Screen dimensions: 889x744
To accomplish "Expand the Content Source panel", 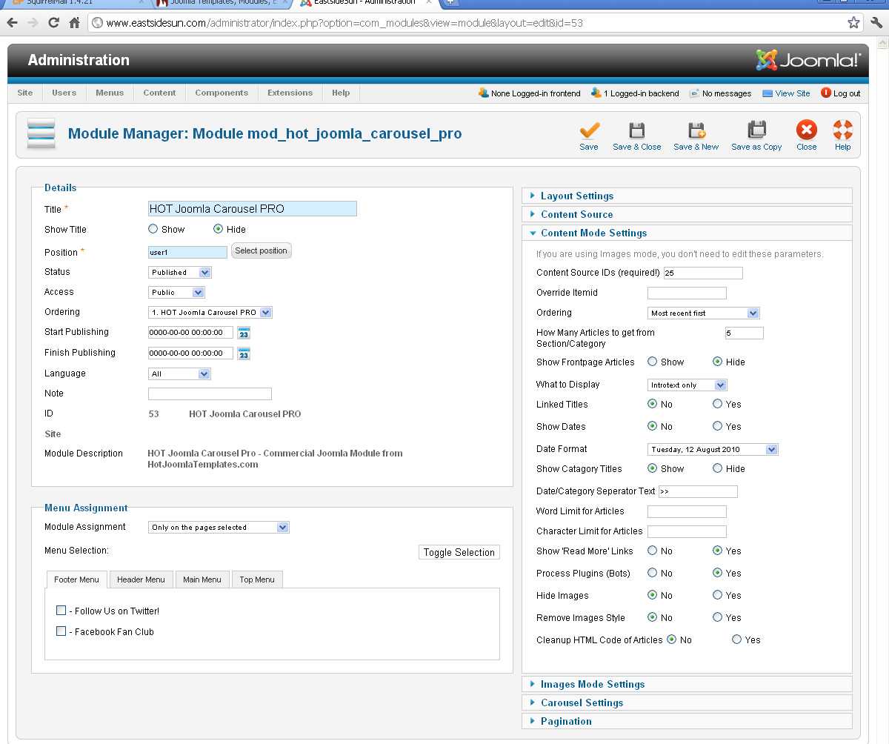I will click(x=687, y=214).
